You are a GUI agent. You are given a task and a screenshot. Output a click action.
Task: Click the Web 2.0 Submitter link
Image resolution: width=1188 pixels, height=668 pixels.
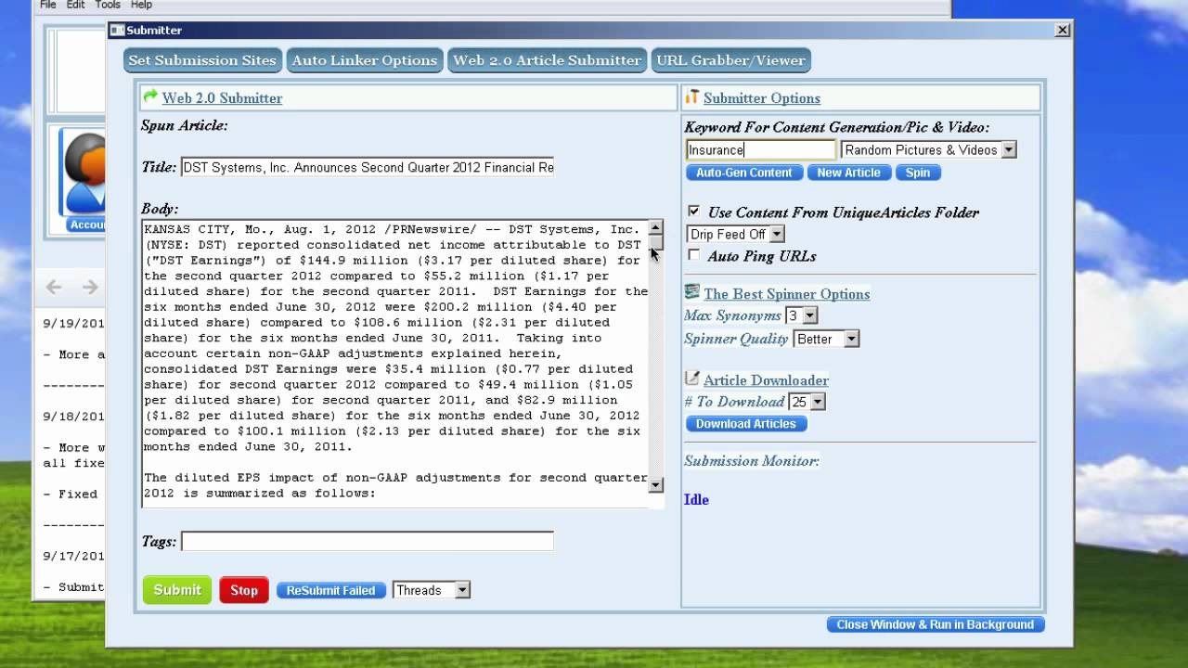point(222,97)
